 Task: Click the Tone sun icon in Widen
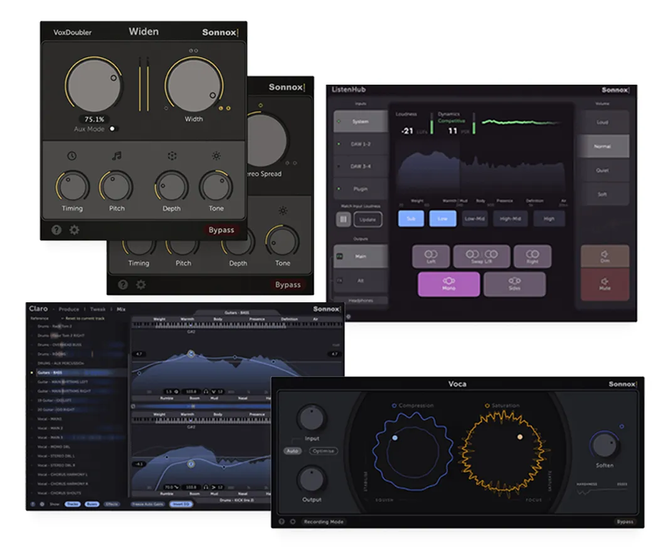[x=216, y=156]
